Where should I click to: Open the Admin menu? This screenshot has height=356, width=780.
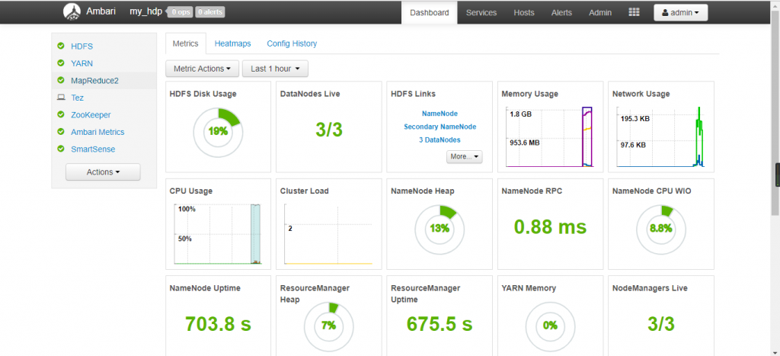[x=600, y=13]
